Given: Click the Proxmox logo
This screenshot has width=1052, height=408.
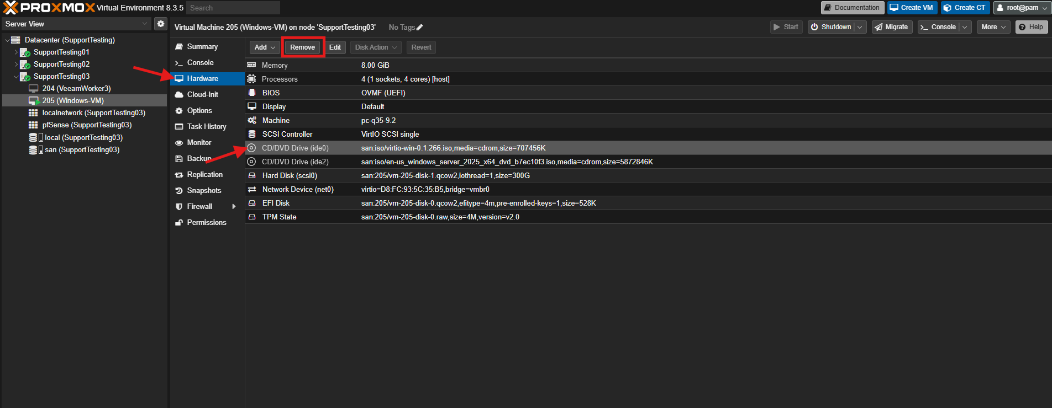Looking at the screenshot, I should (x=49, y=8).
